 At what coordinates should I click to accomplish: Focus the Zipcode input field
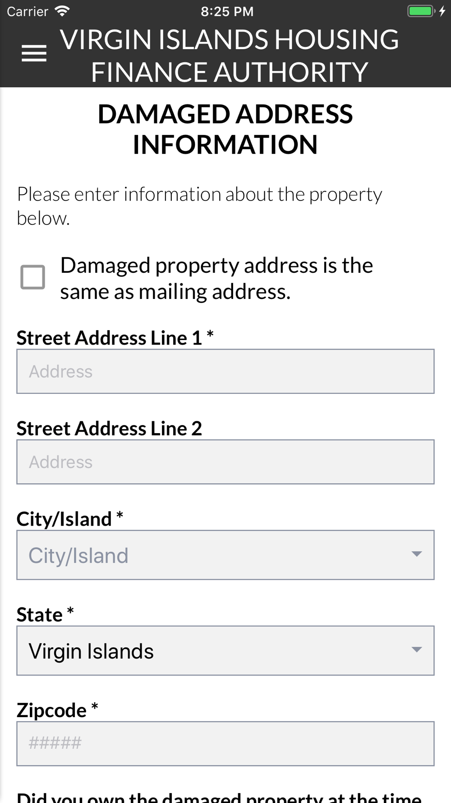point(225,743)
